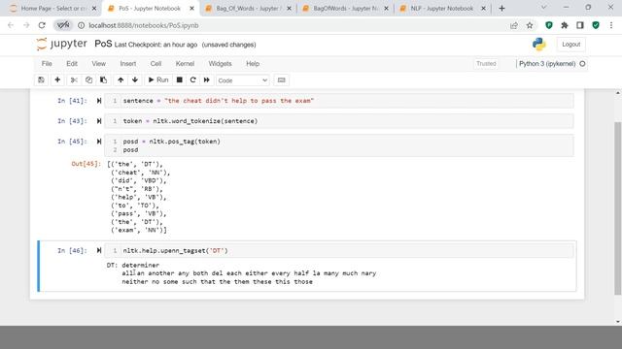
Task: Click the localhost address bar URL
Action: coord(144,25)
